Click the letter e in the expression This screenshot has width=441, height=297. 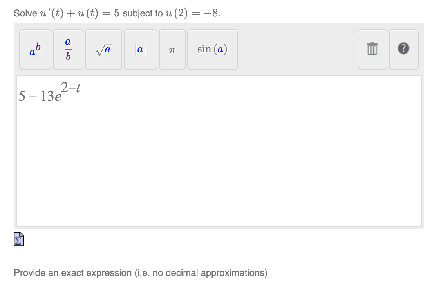[58, 97]
